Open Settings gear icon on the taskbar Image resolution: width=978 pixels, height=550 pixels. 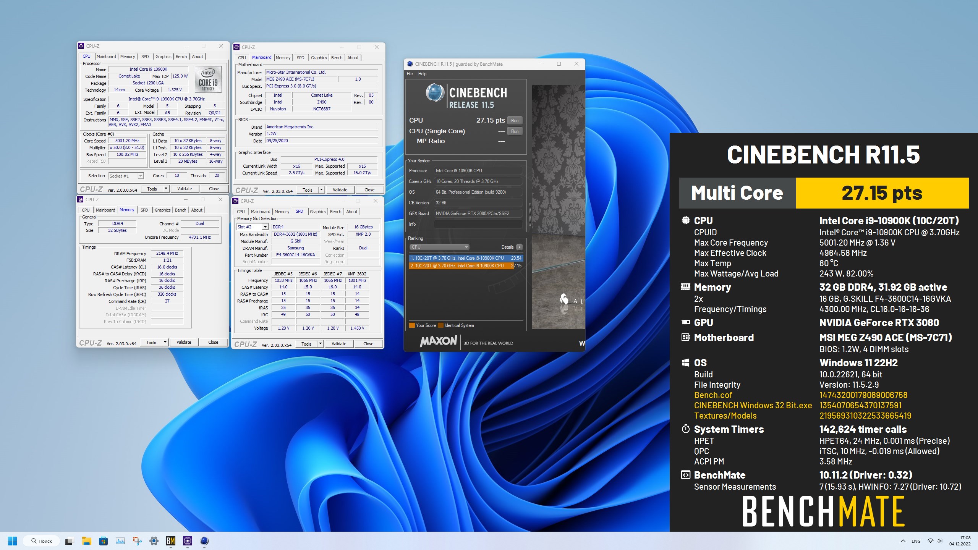coord(154,541)
